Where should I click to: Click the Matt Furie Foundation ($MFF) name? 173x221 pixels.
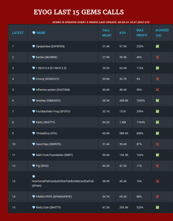click(x=54, y=155)
